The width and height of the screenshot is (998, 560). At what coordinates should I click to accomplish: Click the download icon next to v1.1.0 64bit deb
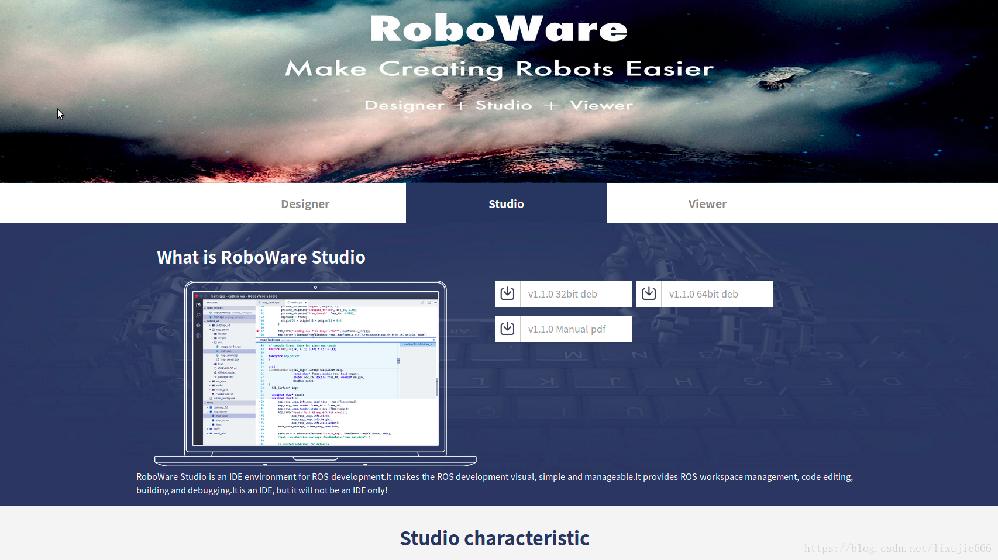pos(648,293)
